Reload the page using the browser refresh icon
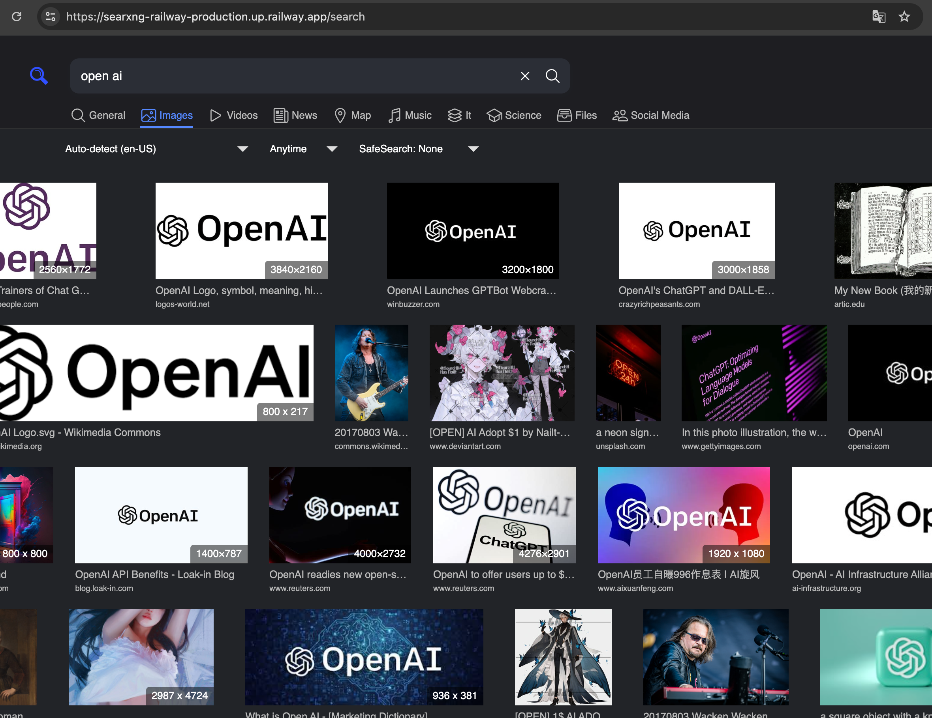Image resolution: width=932 pixels, height=718 pixels. (x=17, y=17)
